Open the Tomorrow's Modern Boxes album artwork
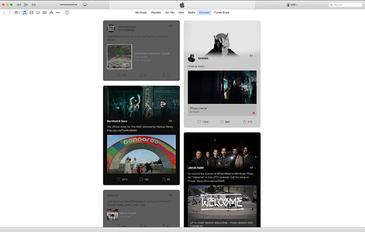 119,57
